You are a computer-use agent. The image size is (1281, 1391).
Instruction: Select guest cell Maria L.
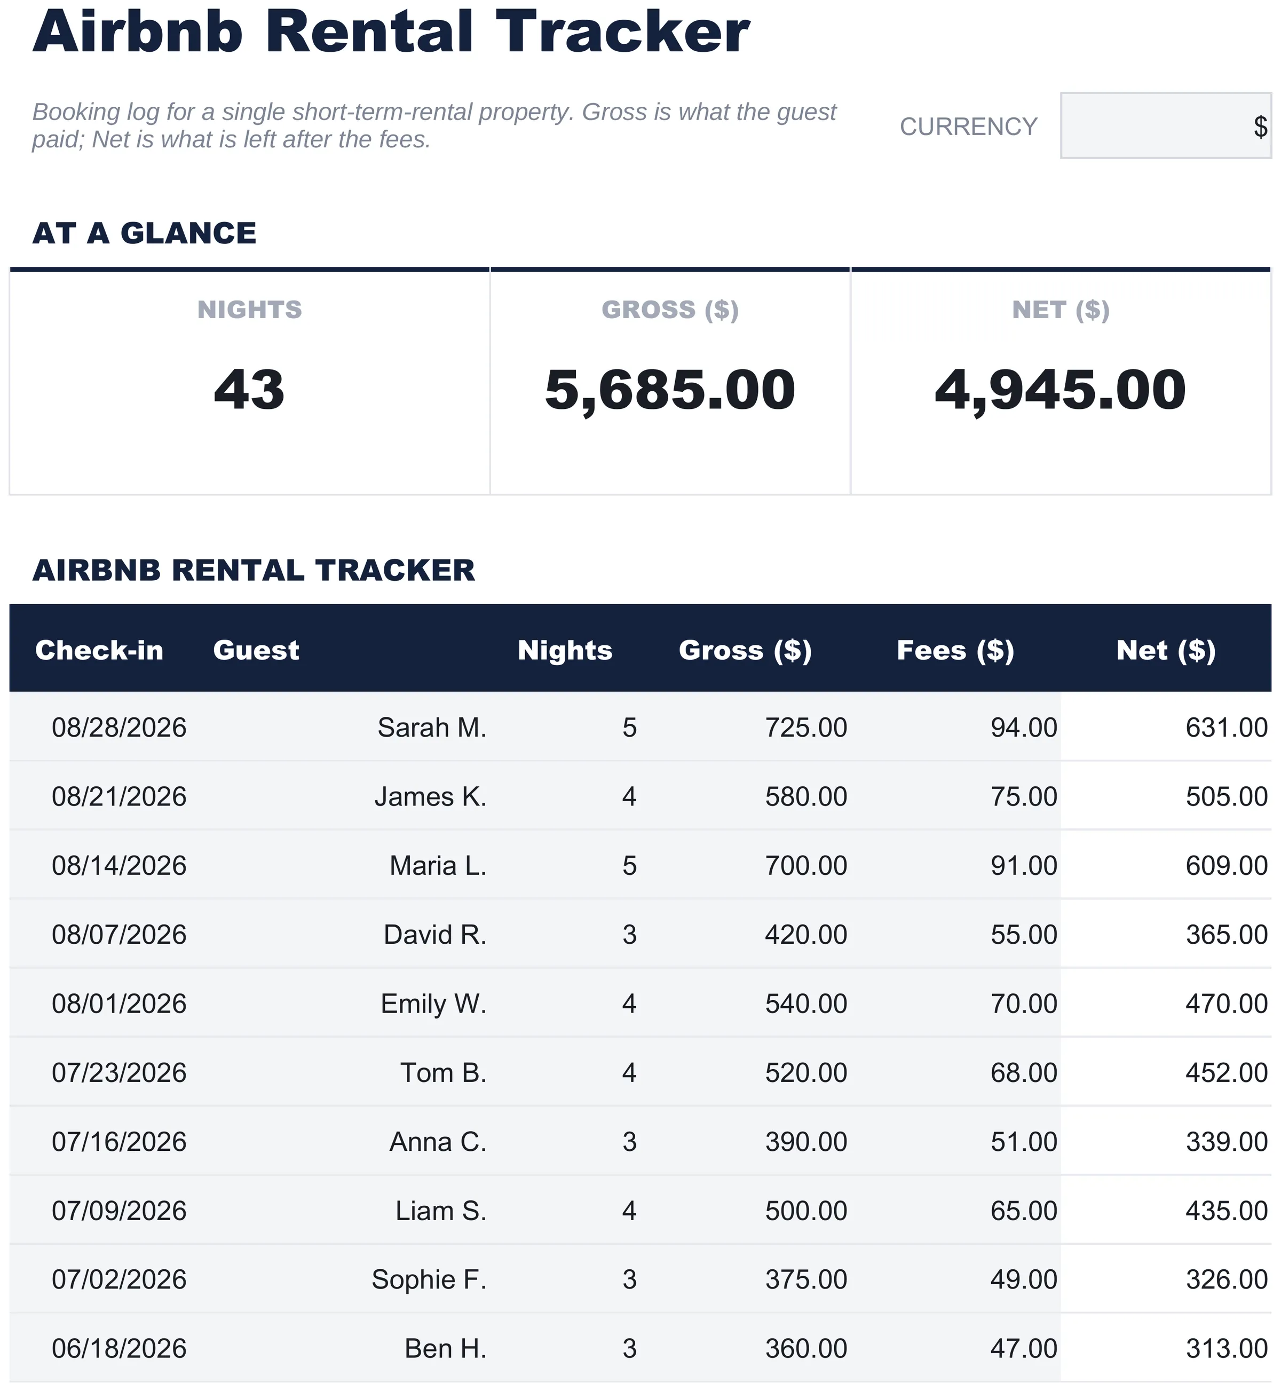tap(438, 866)
